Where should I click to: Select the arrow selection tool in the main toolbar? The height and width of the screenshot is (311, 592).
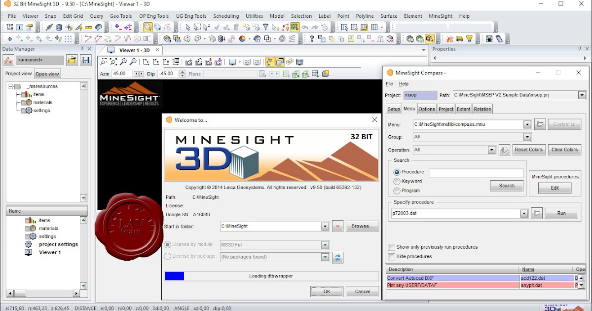click(188, 28)
